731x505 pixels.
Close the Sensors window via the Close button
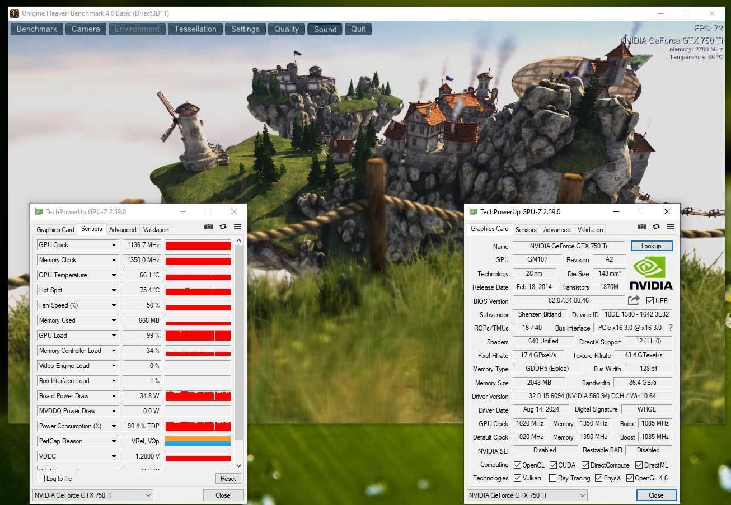point(223,495)
